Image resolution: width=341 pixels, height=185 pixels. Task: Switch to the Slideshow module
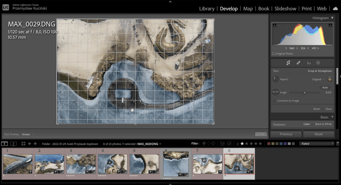(285, 8)
